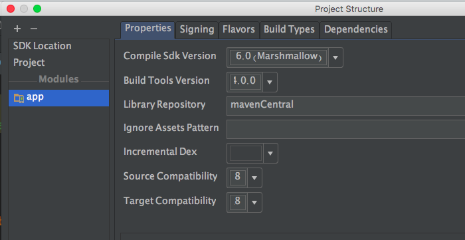Open the Dependencies tab

tap(356, 29)
